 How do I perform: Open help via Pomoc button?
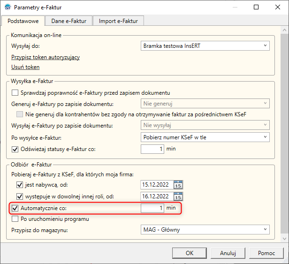pyautogui.click(x=266, y=253)
